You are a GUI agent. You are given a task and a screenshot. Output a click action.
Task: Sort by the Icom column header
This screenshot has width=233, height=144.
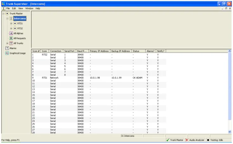point(44,51)
